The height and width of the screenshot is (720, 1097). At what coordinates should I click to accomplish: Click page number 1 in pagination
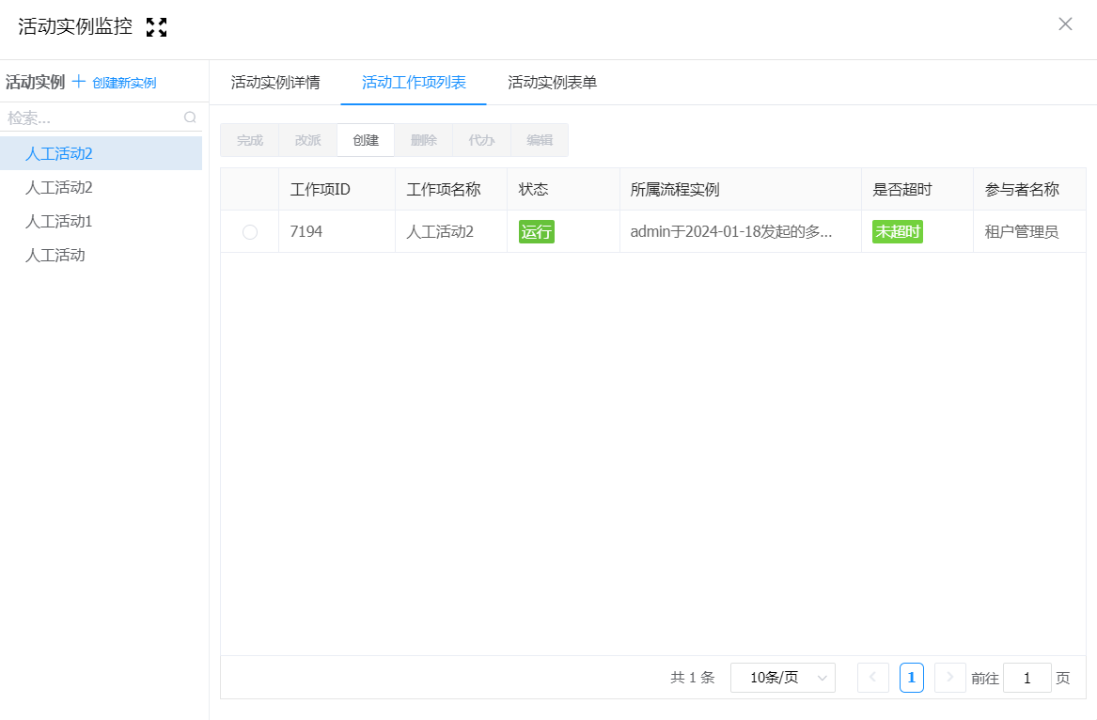click(x=911, y=678)
